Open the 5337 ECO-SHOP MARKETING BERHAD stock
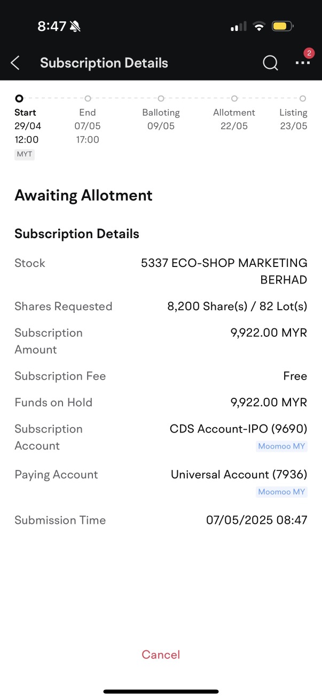This screenshot has width=322, height=700. click(x=224, y=271)
